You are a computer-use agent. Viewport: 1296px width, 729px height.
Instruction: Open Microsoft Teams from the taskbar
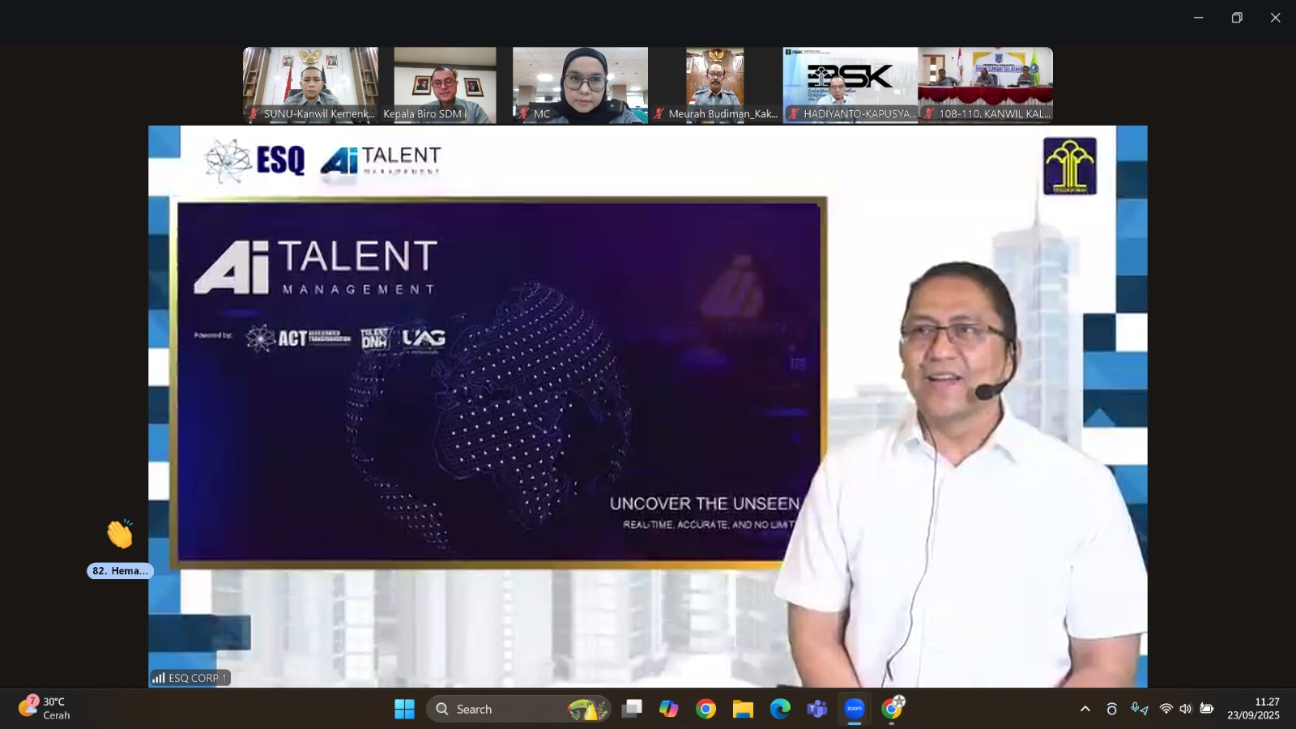pyautogui.click(x=816, y=710)
